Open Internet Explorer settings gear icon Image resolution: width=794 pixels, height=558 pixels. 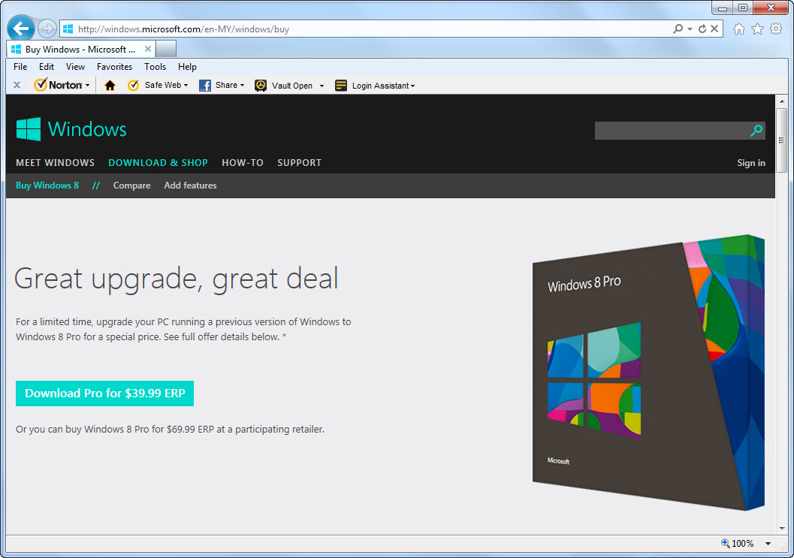(774, 28)
